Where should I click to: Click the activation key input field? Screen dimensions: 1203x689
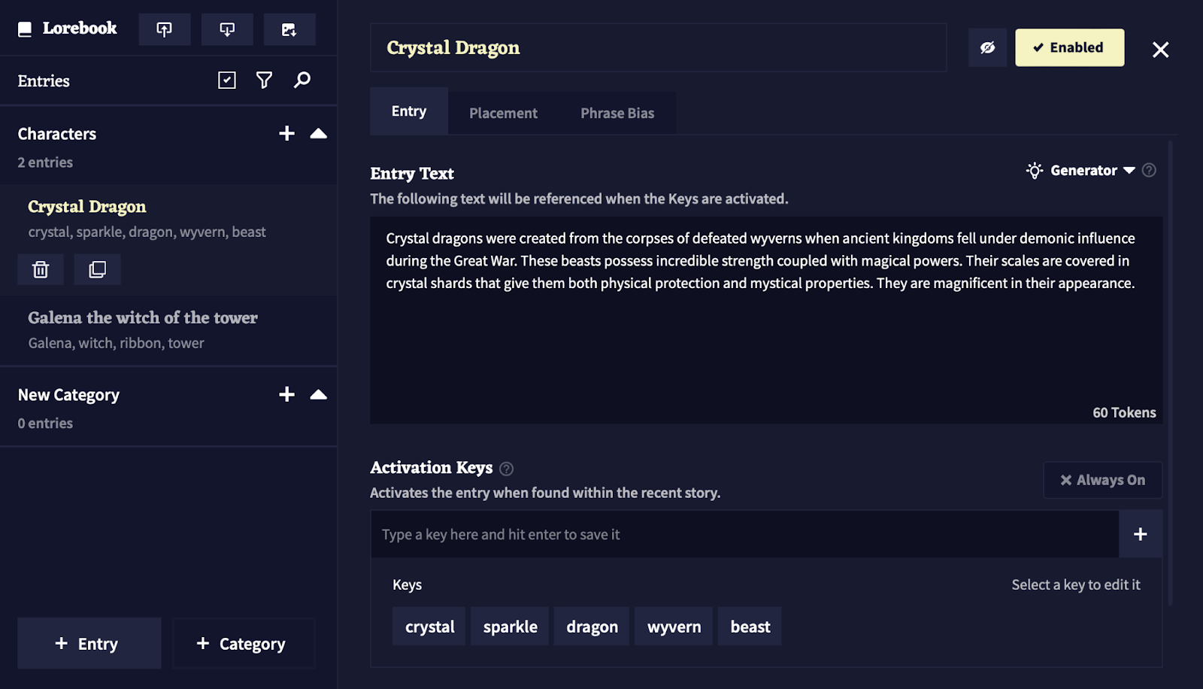pos(744,535)
